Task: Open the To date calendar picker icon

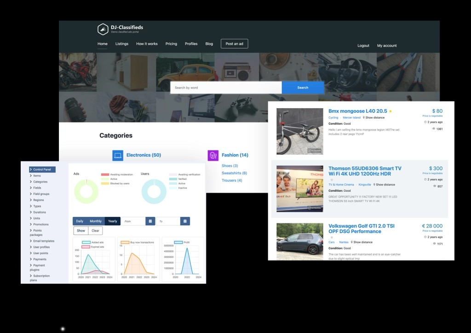Action: coord(184,221)
